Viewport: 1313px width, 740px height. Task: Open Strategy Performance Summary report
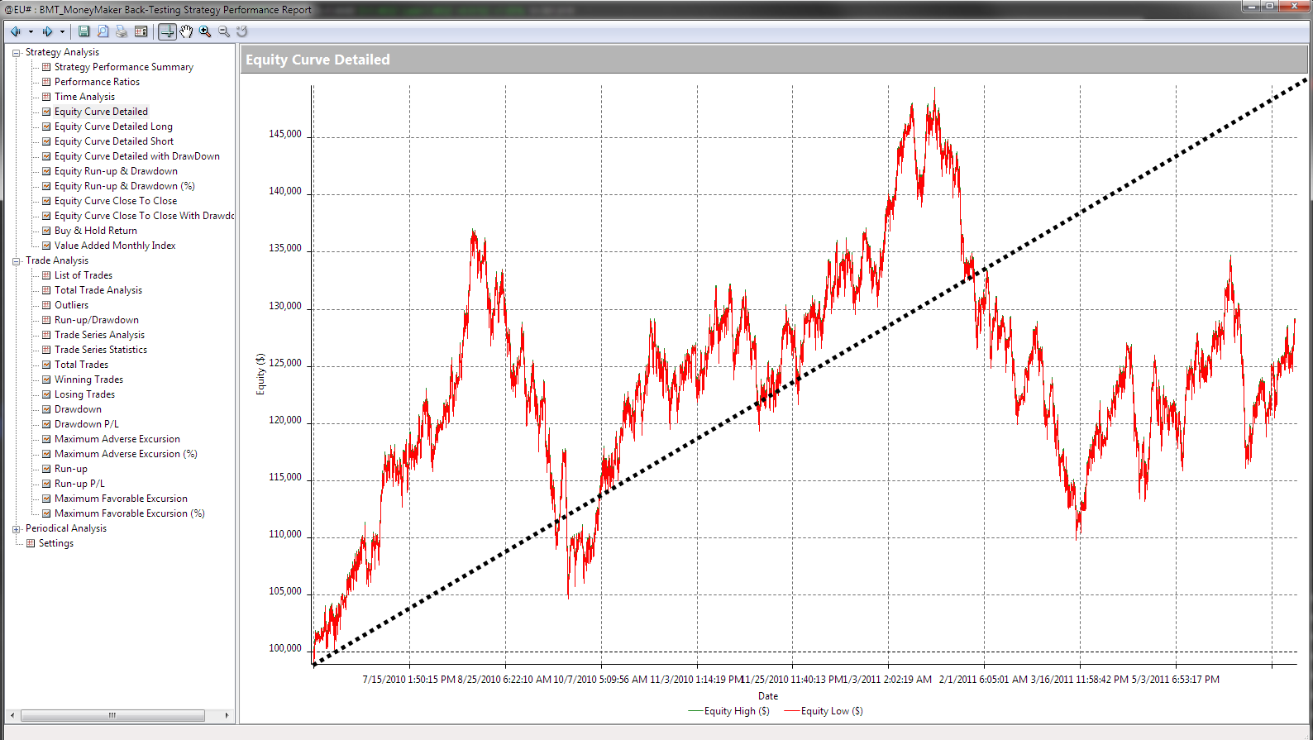pos(124,67)
